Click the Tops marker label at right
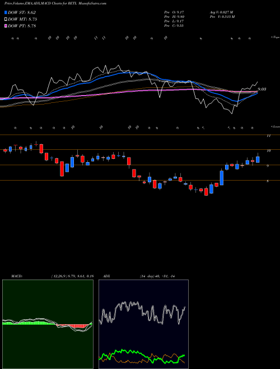This screenshot has height=369, width=280. 276,37
